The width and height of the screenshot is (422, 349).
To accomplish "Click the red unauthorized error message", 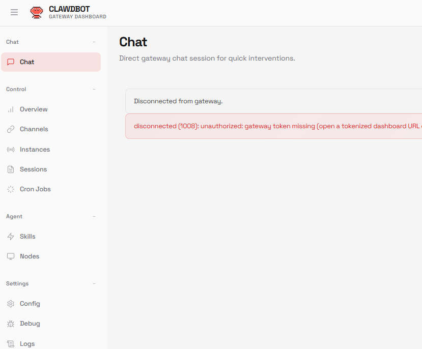I will click(275, 126).
